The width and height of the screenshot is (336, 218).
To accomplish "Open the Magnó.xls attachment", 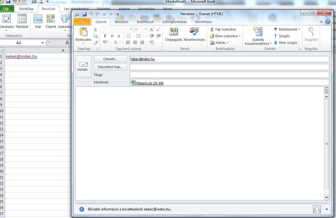I will coord(147,83).
